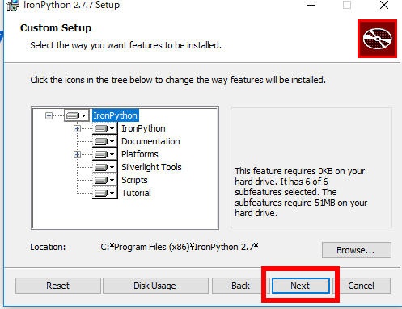Open install-option dropdown for Platforms feature
This screenshot has width=402, height=309.
(x=105, y=154)
